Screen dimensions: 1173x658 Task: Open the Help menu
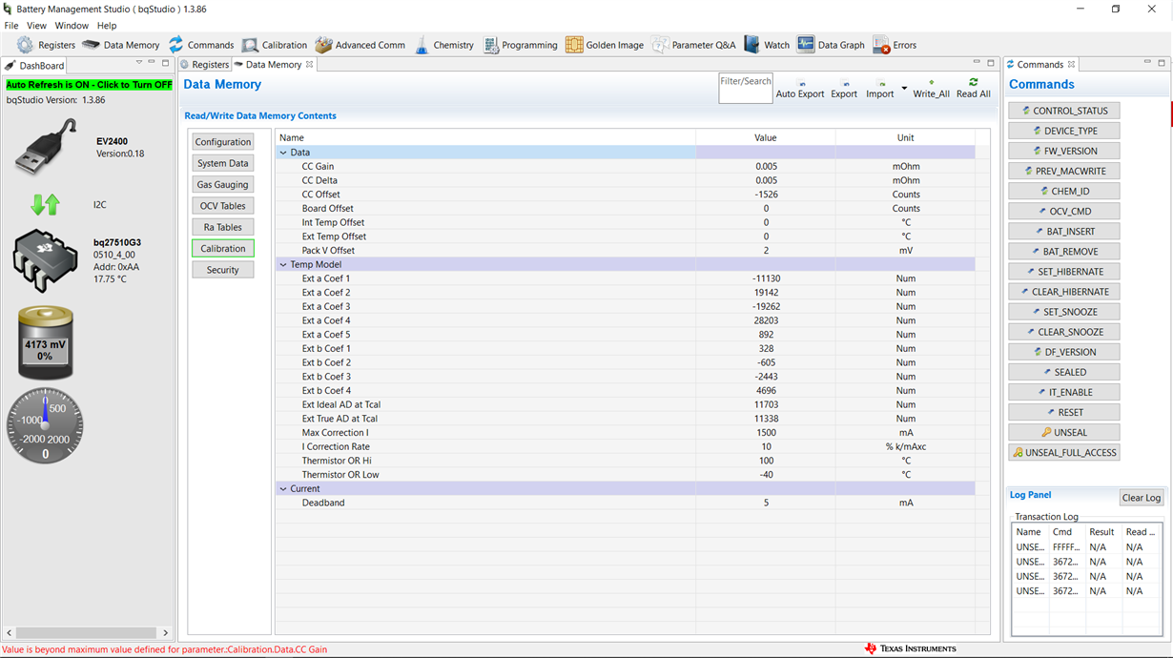[x=107, y=26]
